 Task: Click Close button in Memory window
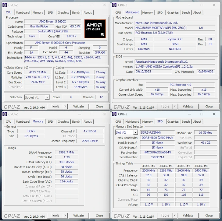point(99,216)
